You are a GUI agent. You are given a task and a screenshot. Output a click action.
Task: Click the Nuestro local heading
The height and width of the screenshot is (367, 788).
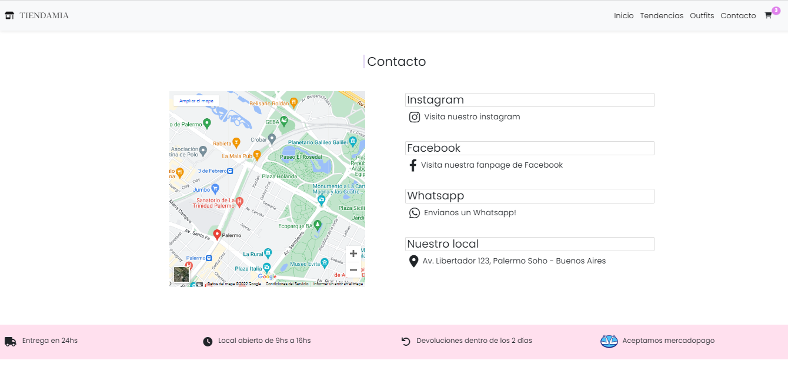(443, 244)
